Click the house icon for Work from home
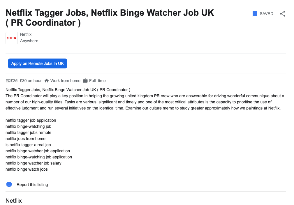Viewport: 294px width, 205px height. (47, 81)
